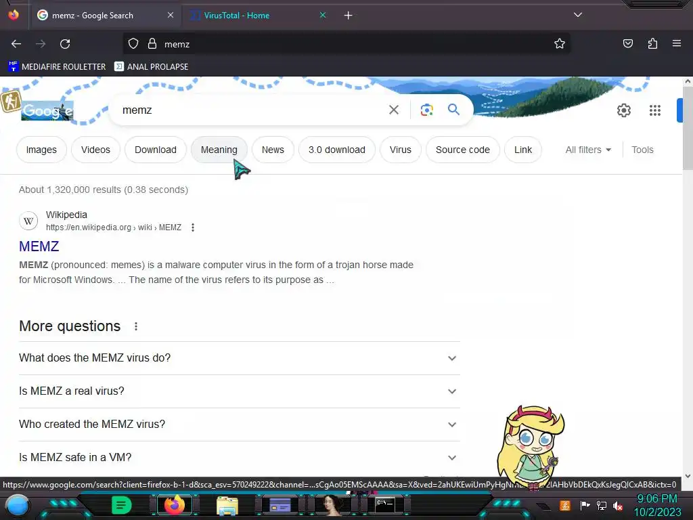Open tracking protection shield icon
The width and height of the screenshot is (693, 520).
[133, 44]
